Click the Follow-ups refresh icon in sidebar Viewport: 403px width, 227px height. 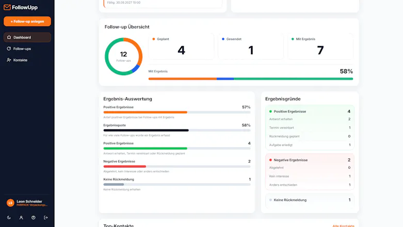[x=9, y=48]
